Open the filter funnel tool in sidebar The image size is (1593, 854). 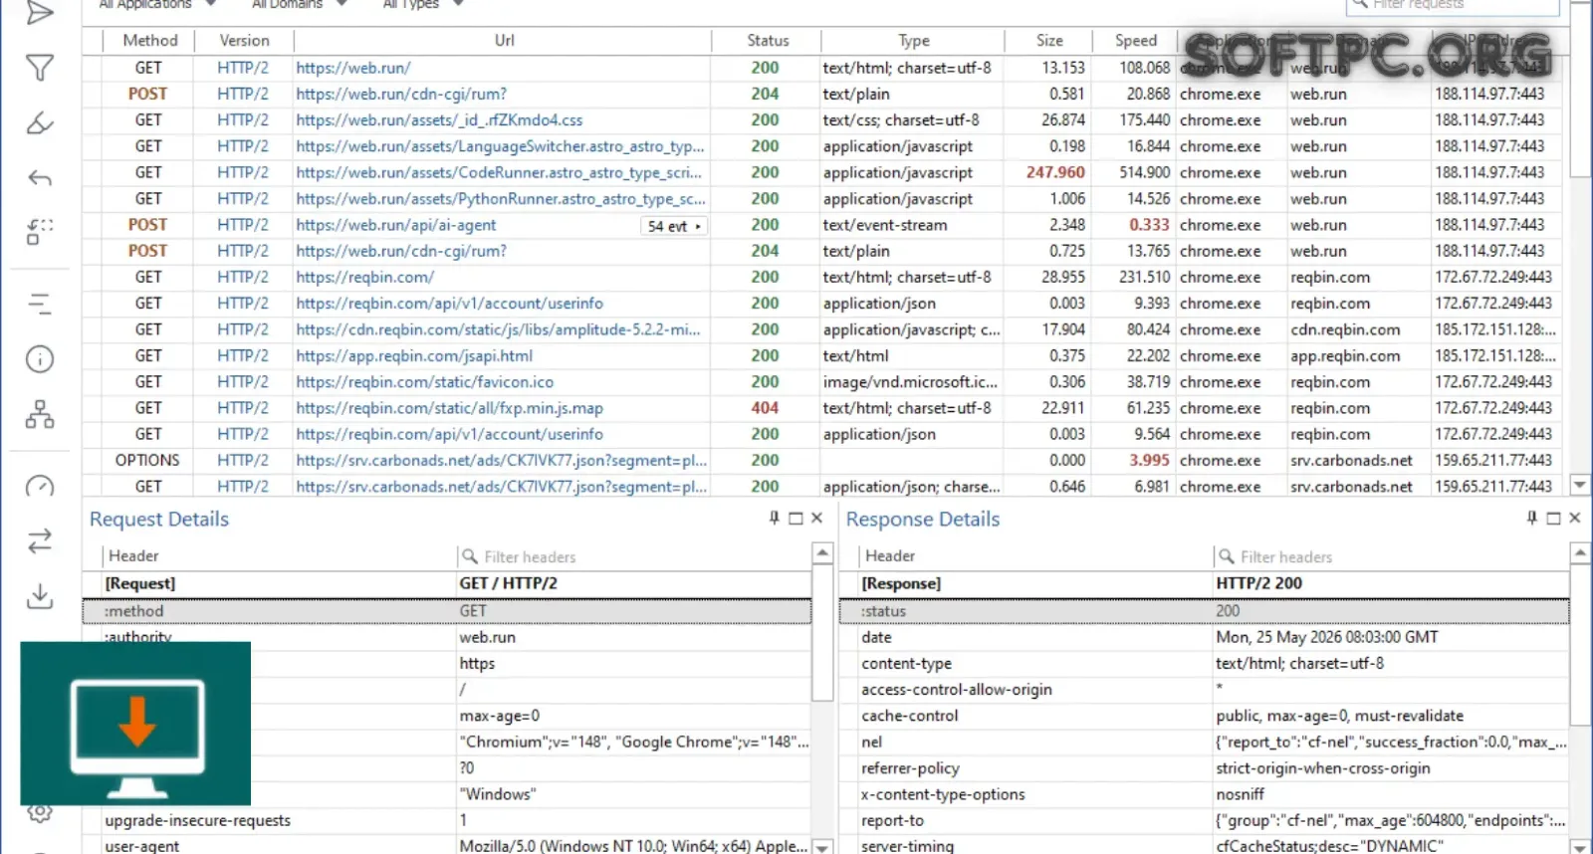point(39,68)
